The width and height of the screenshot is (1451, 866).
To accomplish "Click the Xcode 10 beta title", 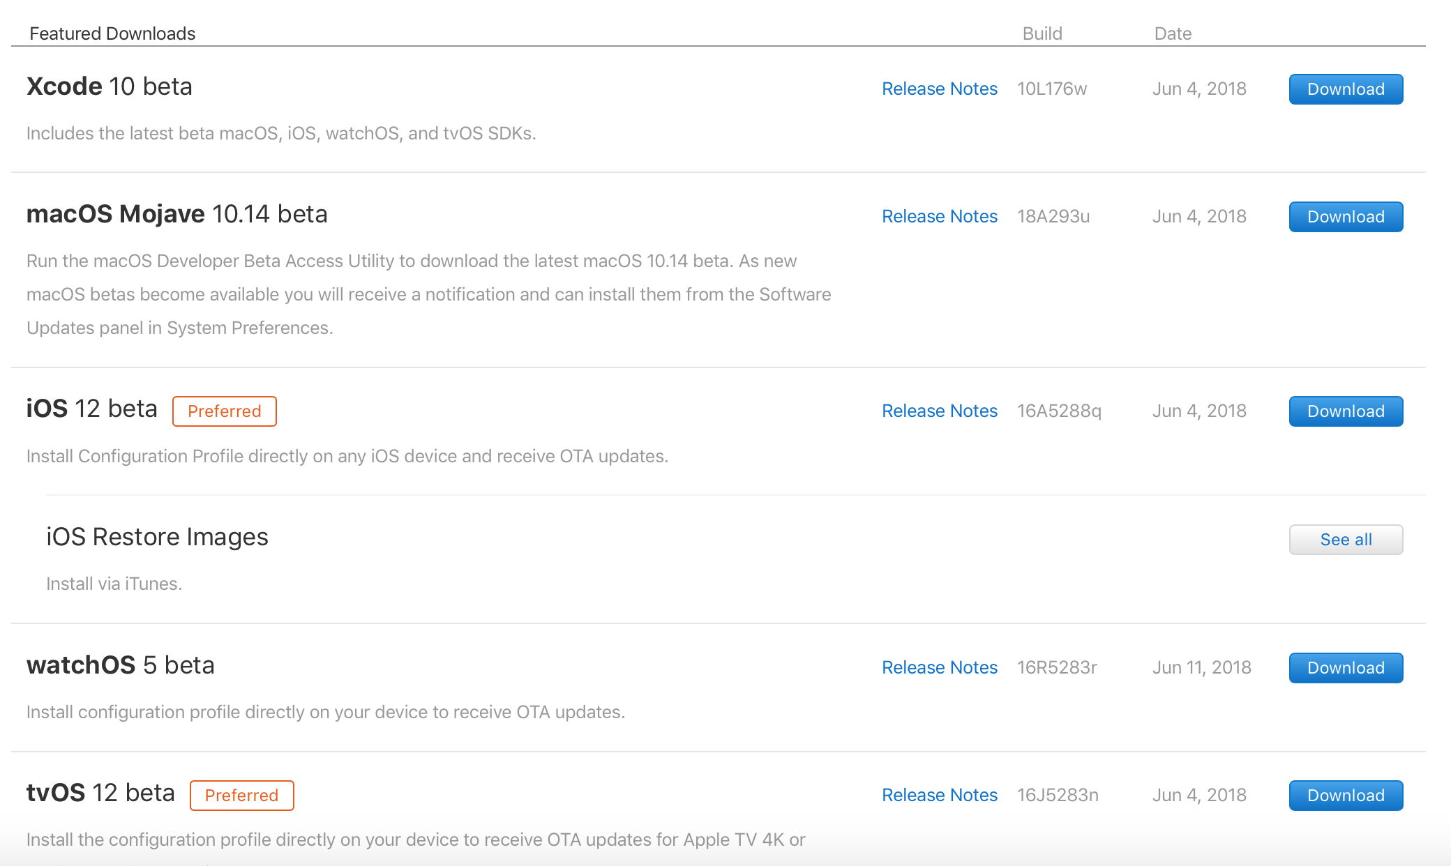I will tap(109, 87).
